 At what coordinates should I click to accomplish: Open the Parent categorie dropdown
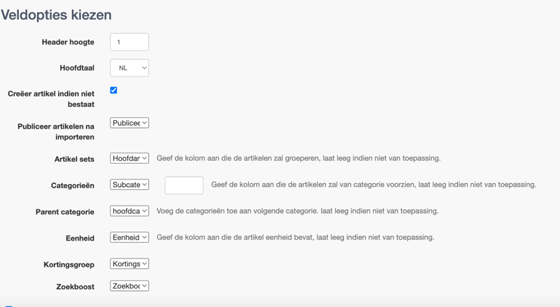pos(129,211)
